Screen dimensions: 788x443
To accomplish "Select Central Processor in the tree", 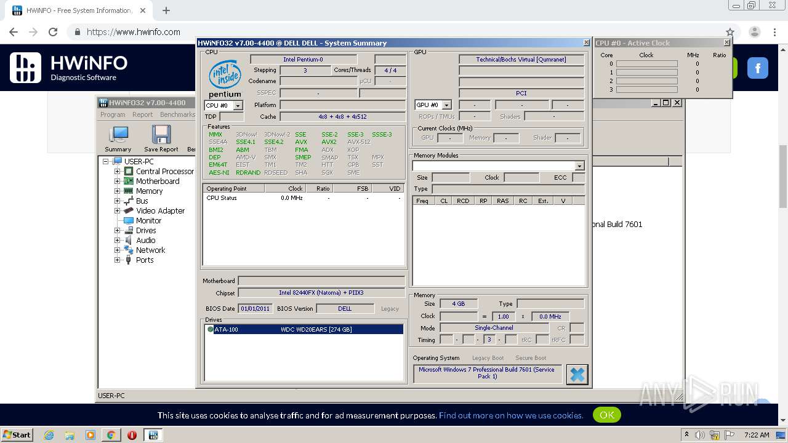I will coord(164,171).
